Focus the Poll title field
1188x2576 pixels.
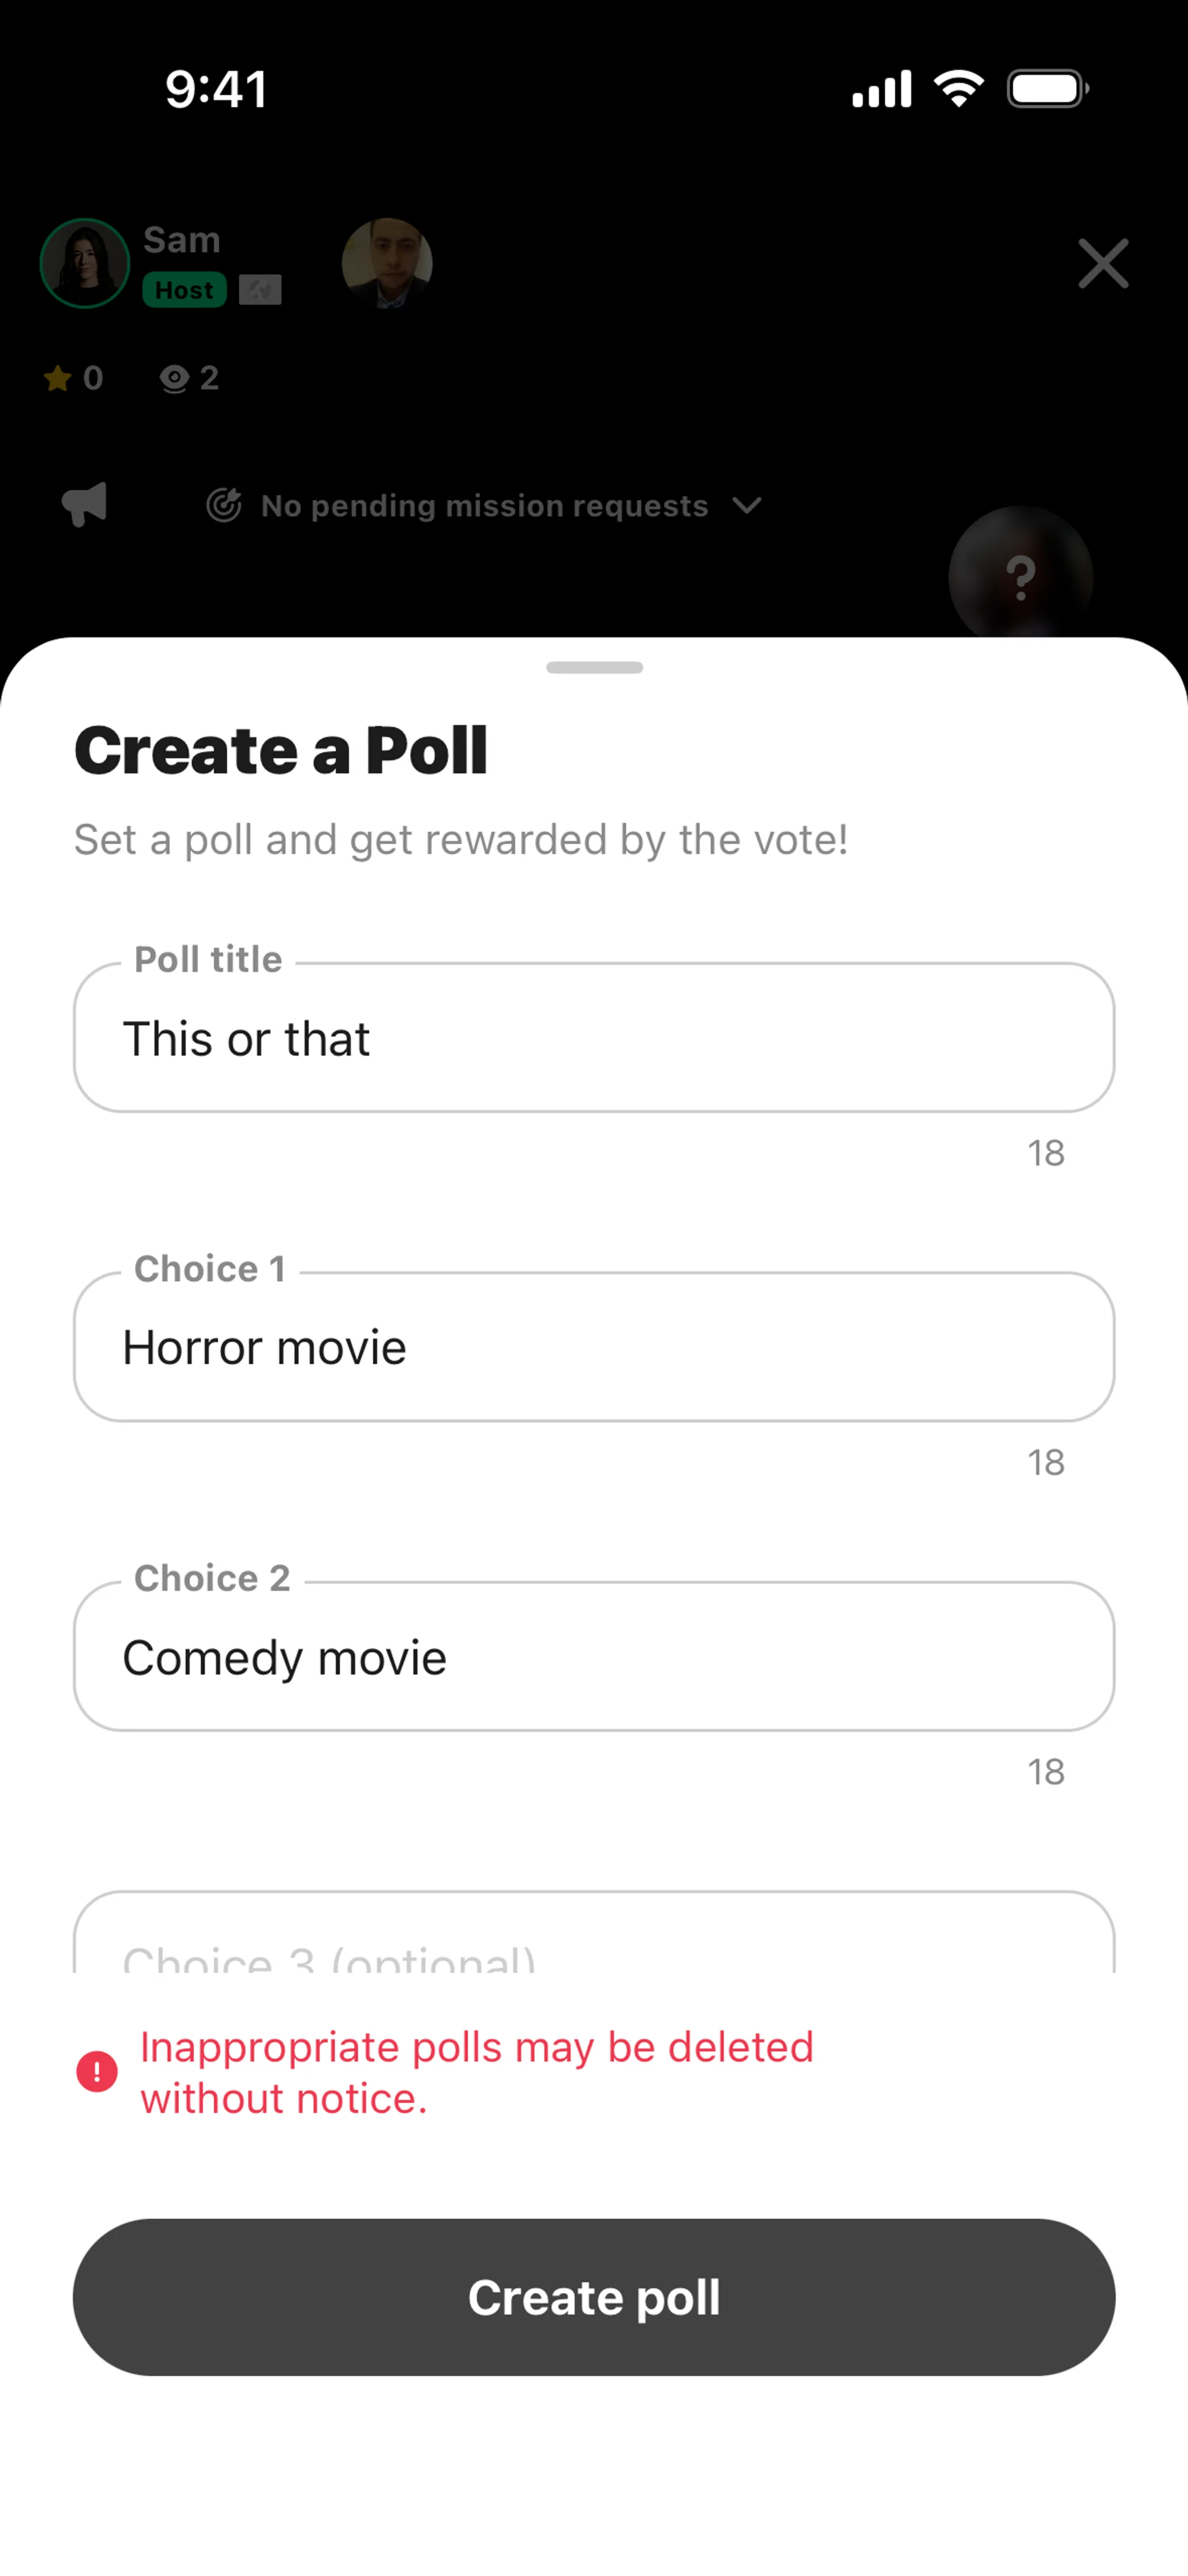(x=594, y=1038)
